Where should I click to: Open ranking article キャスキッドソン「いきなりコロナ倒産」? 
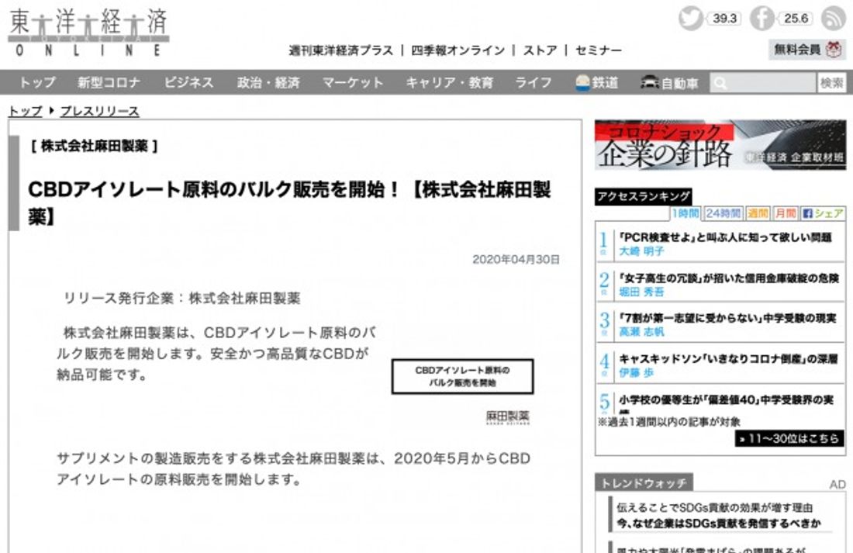(728, 359)
